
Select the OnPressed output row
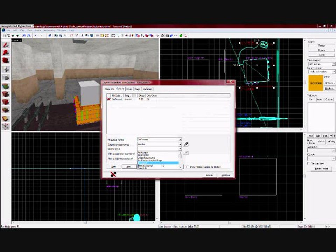pyautogui.click(x=168, y=99)
